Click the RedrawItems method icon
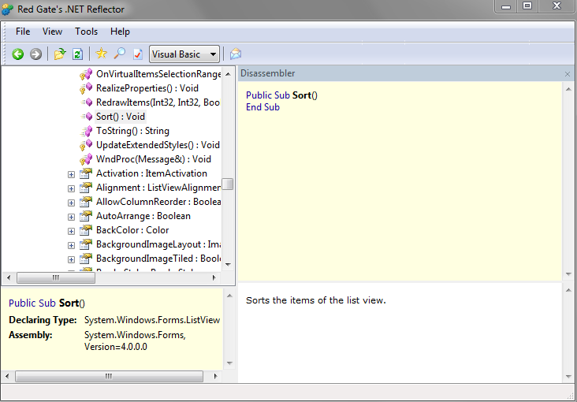The height and width of the screenshot is (402, 577). click(x=87, y=102)
